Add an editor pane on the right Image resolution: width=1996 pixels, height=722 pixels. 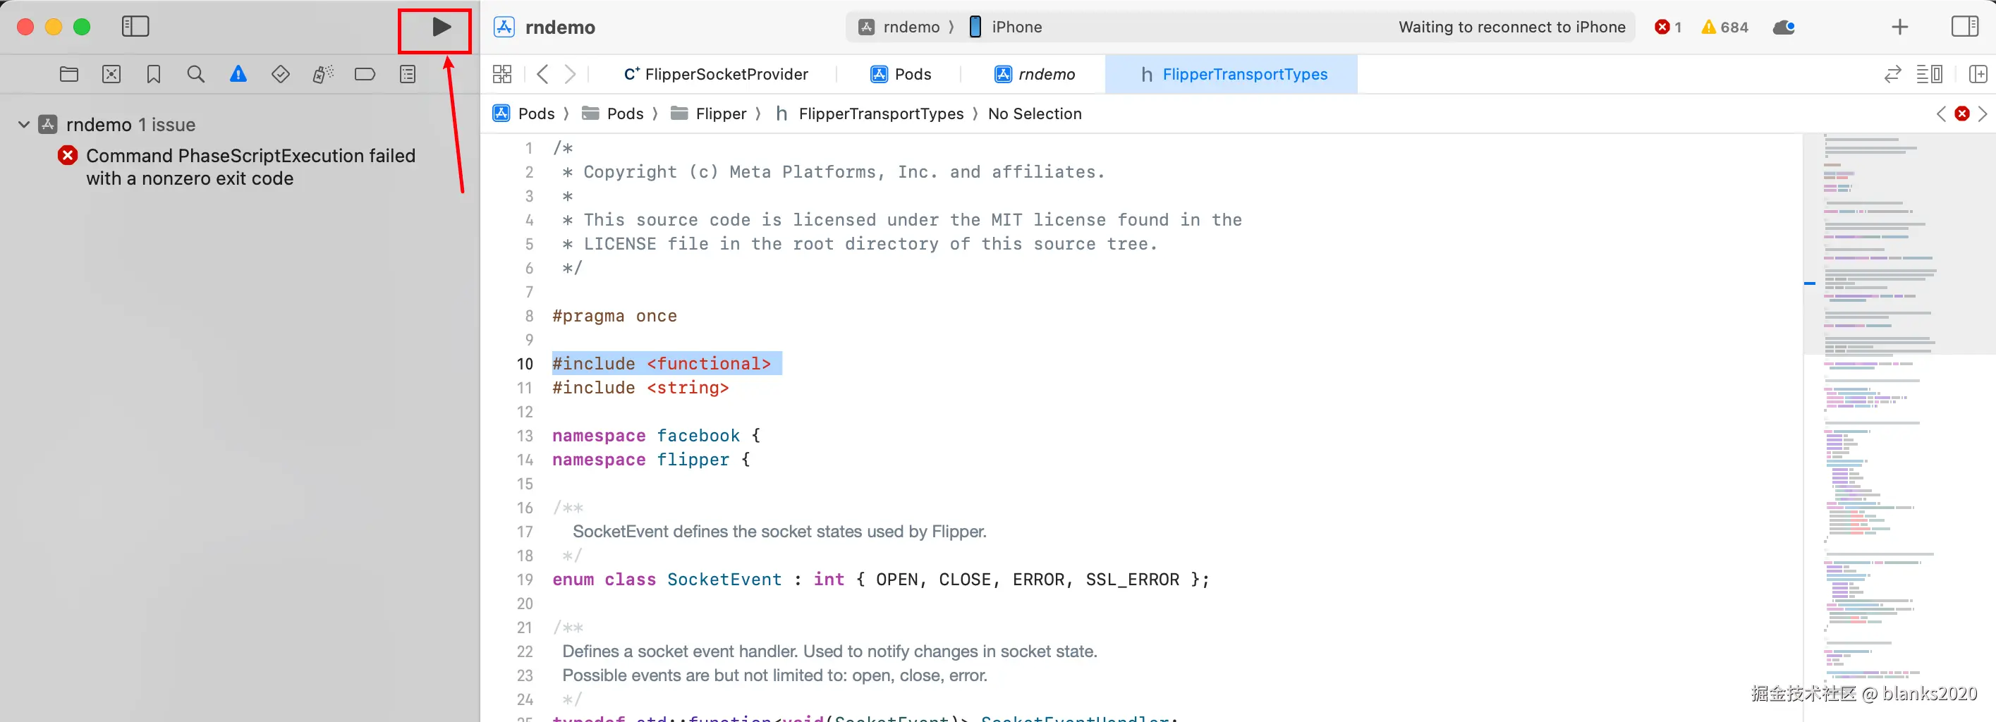(x=1978, y=74)
